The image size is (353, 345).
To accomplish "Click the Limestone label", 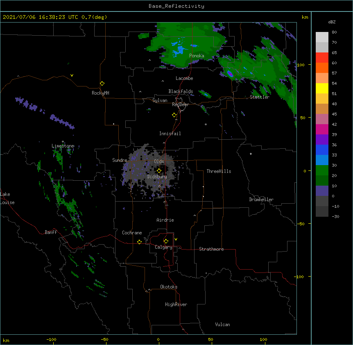I will point(63,146).
